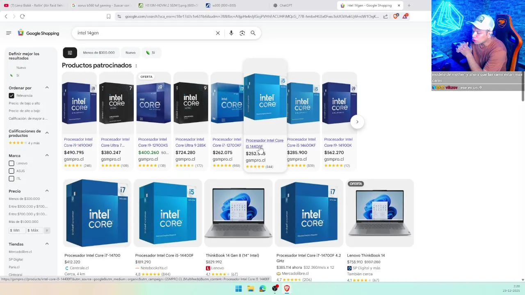
Task: Open the filters tune icon button
Action: [x=70, y=52]
